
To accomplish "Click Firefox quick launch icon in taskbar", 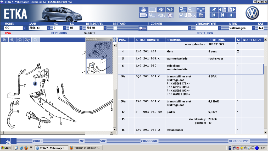I will (x=26, y=148).
